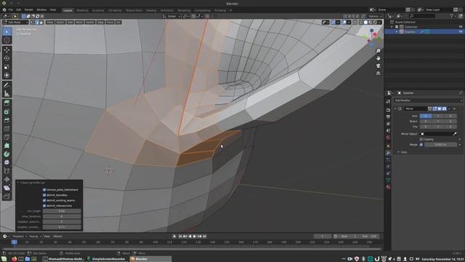Select the Measure tool
Image resolution: width=465 pixels, height=262 pixels.
pyautogui.click(x=7, y=94)
